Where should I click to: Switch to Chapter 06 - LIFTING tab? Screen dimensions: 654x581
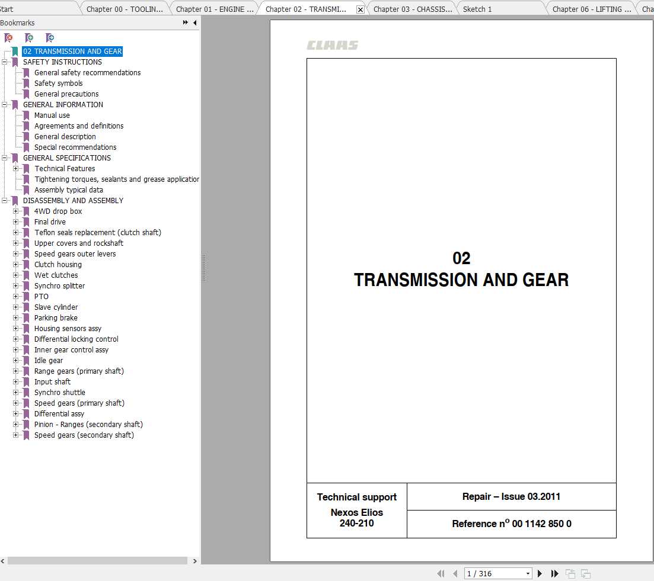point(591,9)
